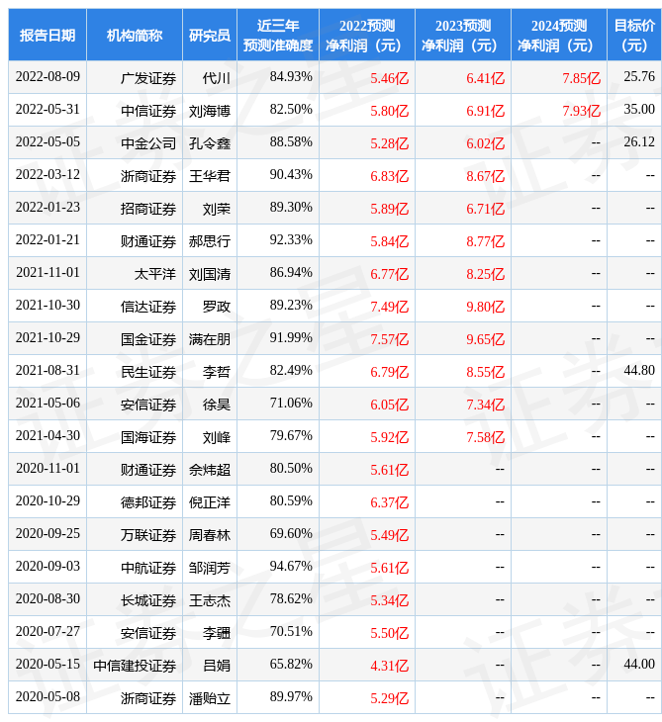
Task: Select researcher 佘炜超
Action: pyautogui.click(x=210, y=471)
